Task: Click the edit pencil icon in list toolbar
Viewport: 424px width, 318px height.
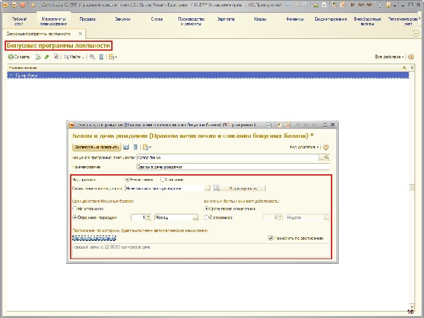Action: (47, 57)
